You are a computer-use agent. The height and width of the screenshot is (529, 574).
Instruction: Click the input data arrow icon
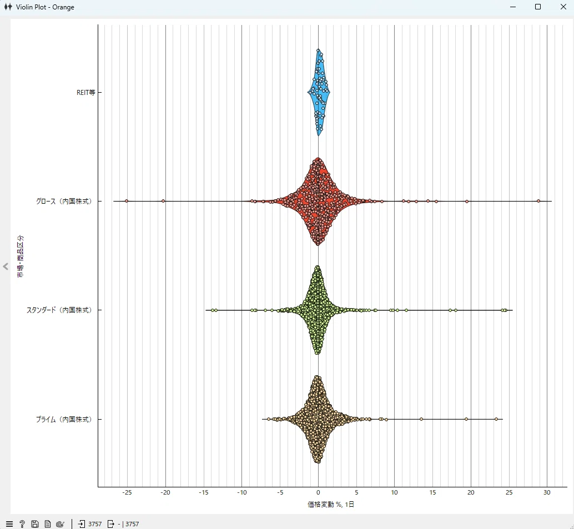(82, 524)
